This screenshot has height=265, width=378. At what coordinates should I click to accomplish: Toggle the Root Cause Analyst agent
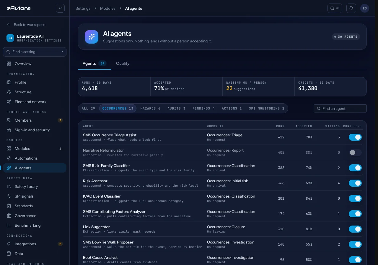[355, 260]
